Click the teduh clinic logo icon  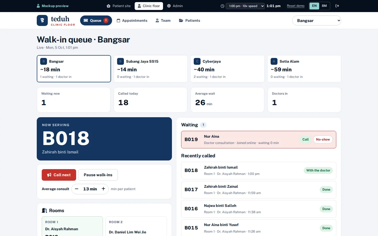(x=42, y=20)
